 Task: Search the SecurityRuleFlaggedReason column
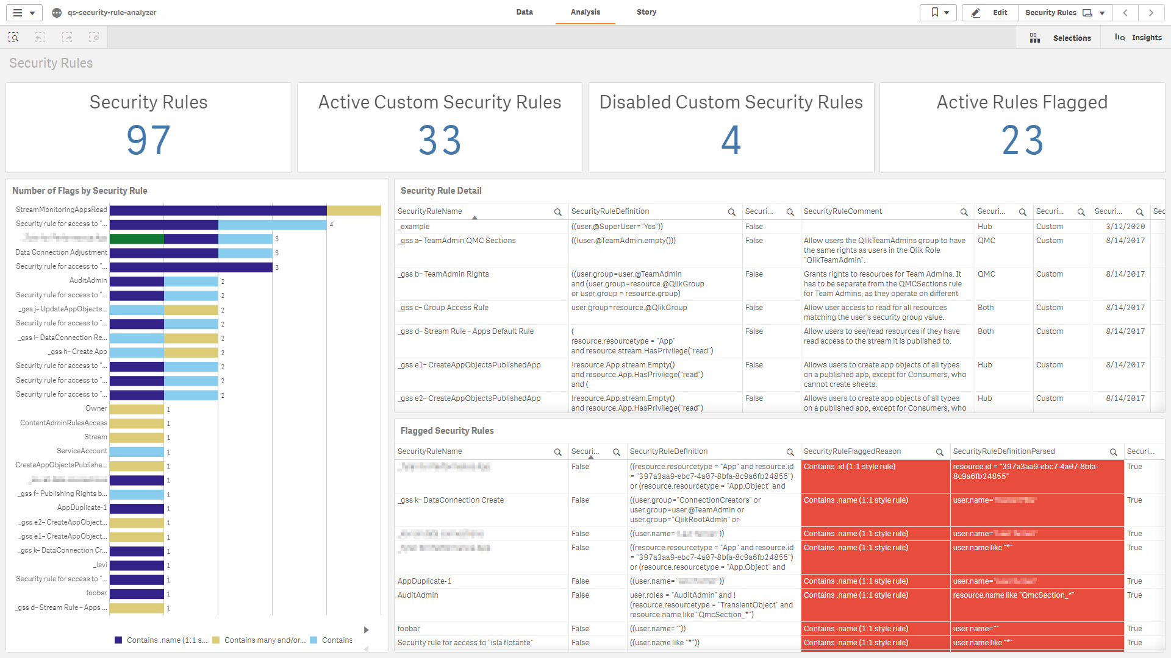tap(939, 452)
